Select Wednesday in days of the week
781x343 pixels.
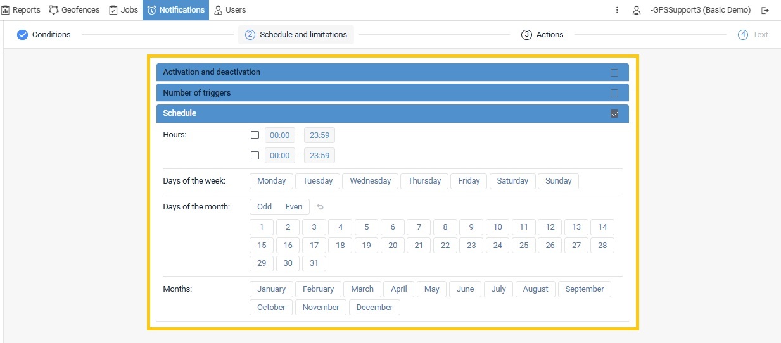click(371, 181)
